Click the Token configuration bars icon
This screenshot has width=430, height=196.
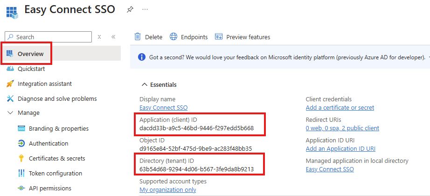(x=21, y=173)
